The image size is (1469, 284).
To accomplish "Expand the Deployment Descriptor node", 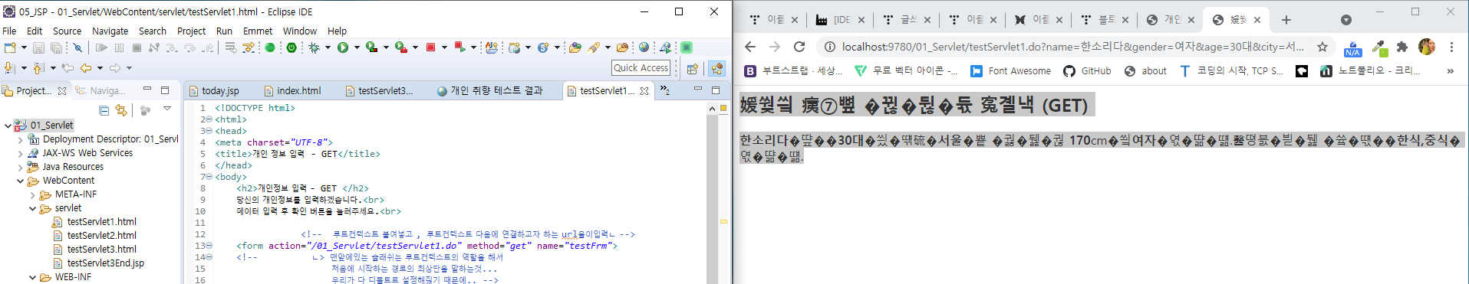I will click(x=20, y=139).
